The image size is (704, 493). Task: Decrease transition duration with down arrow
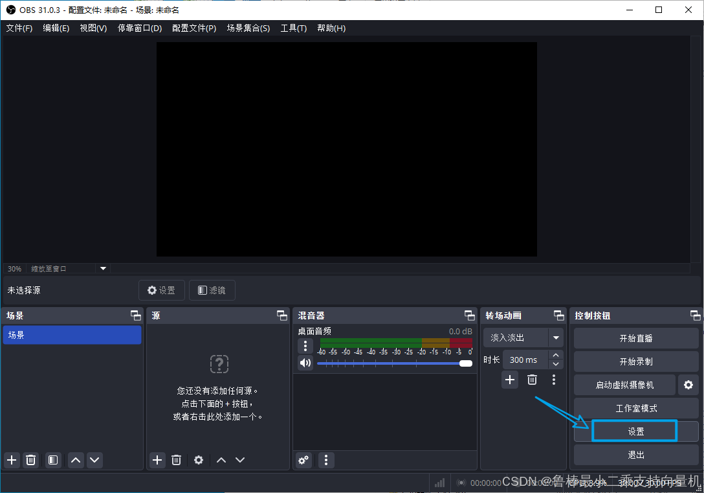[x=556, y=365]
